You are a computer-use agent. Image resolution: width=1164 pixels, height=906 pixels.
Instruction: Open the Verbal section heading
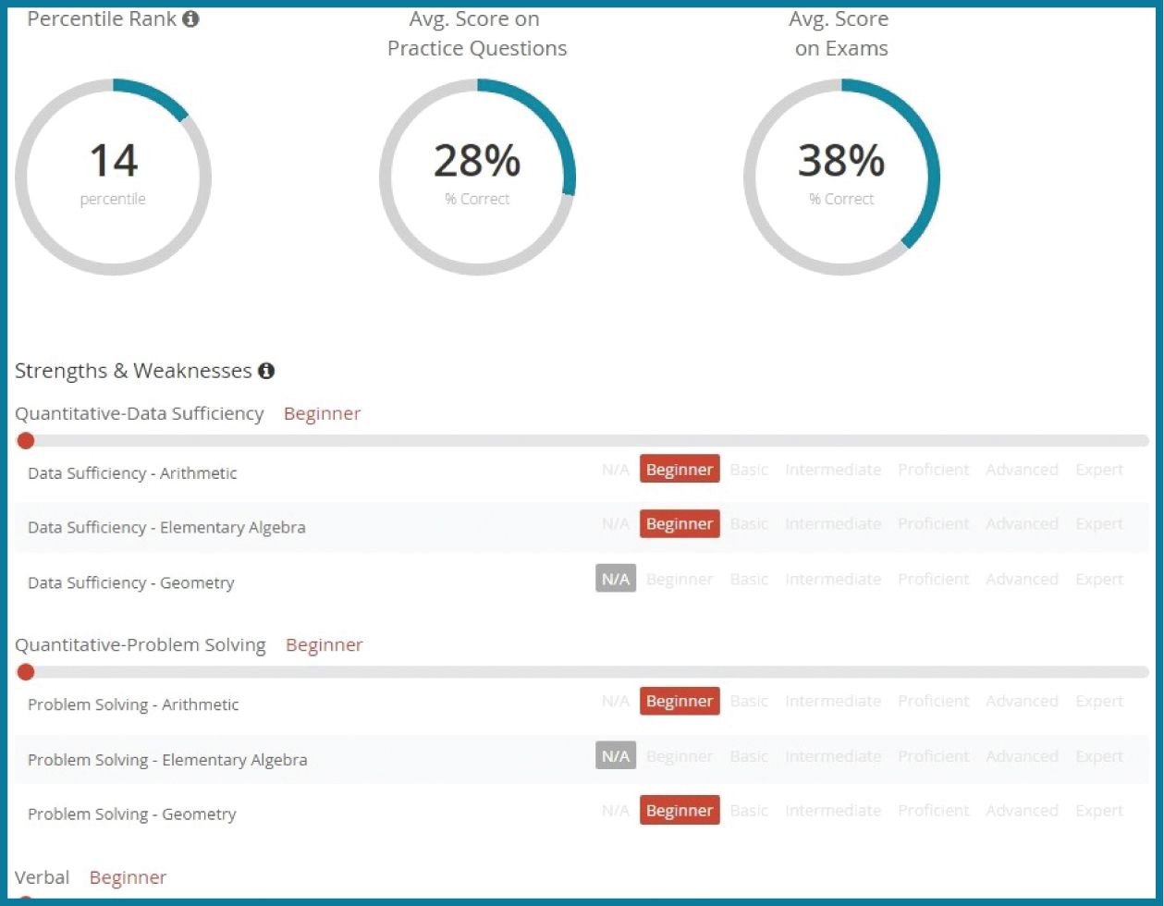[x=43, y=876]
